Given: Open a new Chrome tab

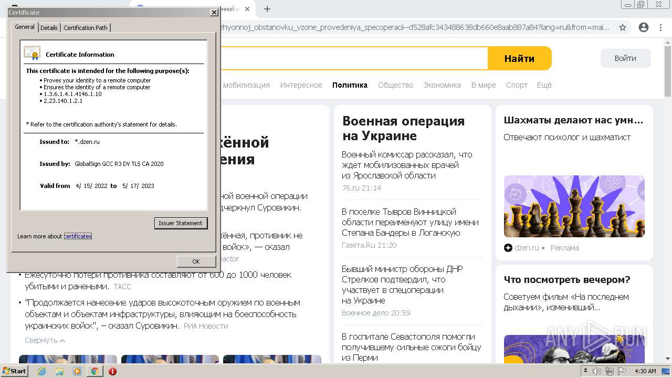Looking at the screenshot, I should click(267, 9).
